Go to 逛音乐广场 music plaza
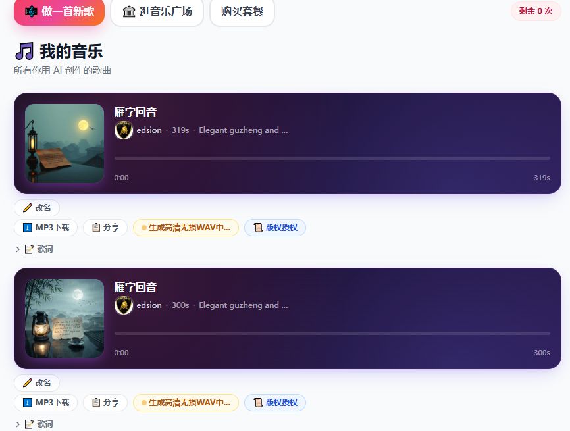 pos(156,12)
